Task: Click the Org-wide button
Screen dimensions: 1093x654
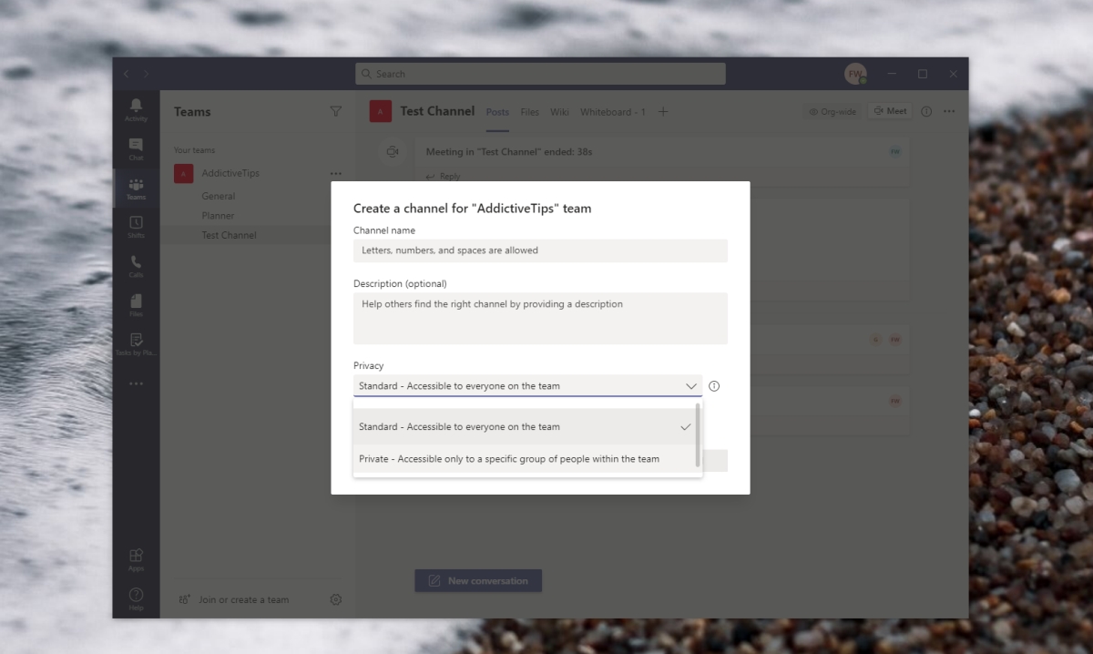Action: click(x=832, y=111)
